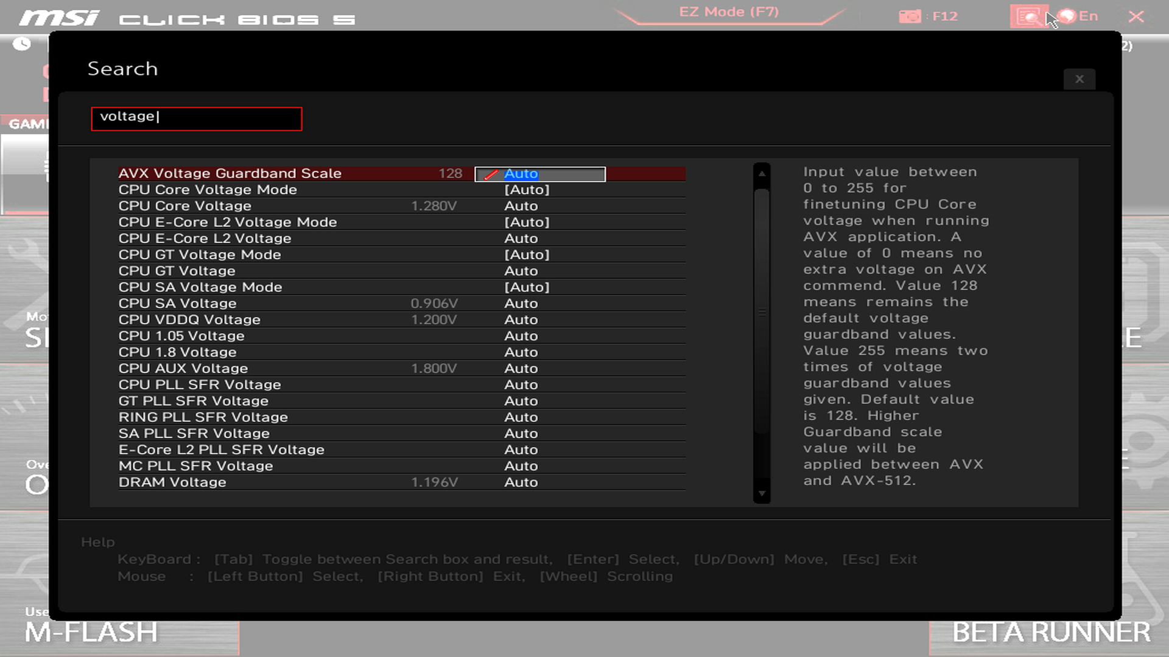Image resolution: width=1169 pixels, height=657 pixels.
Task: Toggle CPU SA Voltage Mode setting
Action: (x=527, y=287)
